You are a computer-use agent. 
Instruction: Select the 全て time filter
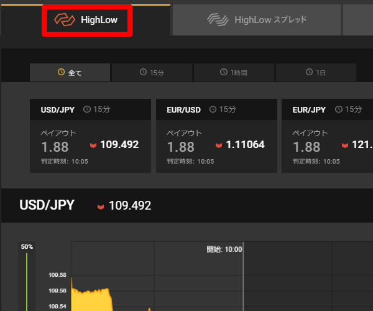click(70, 72)
